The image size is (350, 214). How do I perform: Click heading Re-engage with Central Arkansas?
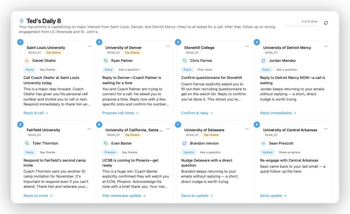pos(289,160)
